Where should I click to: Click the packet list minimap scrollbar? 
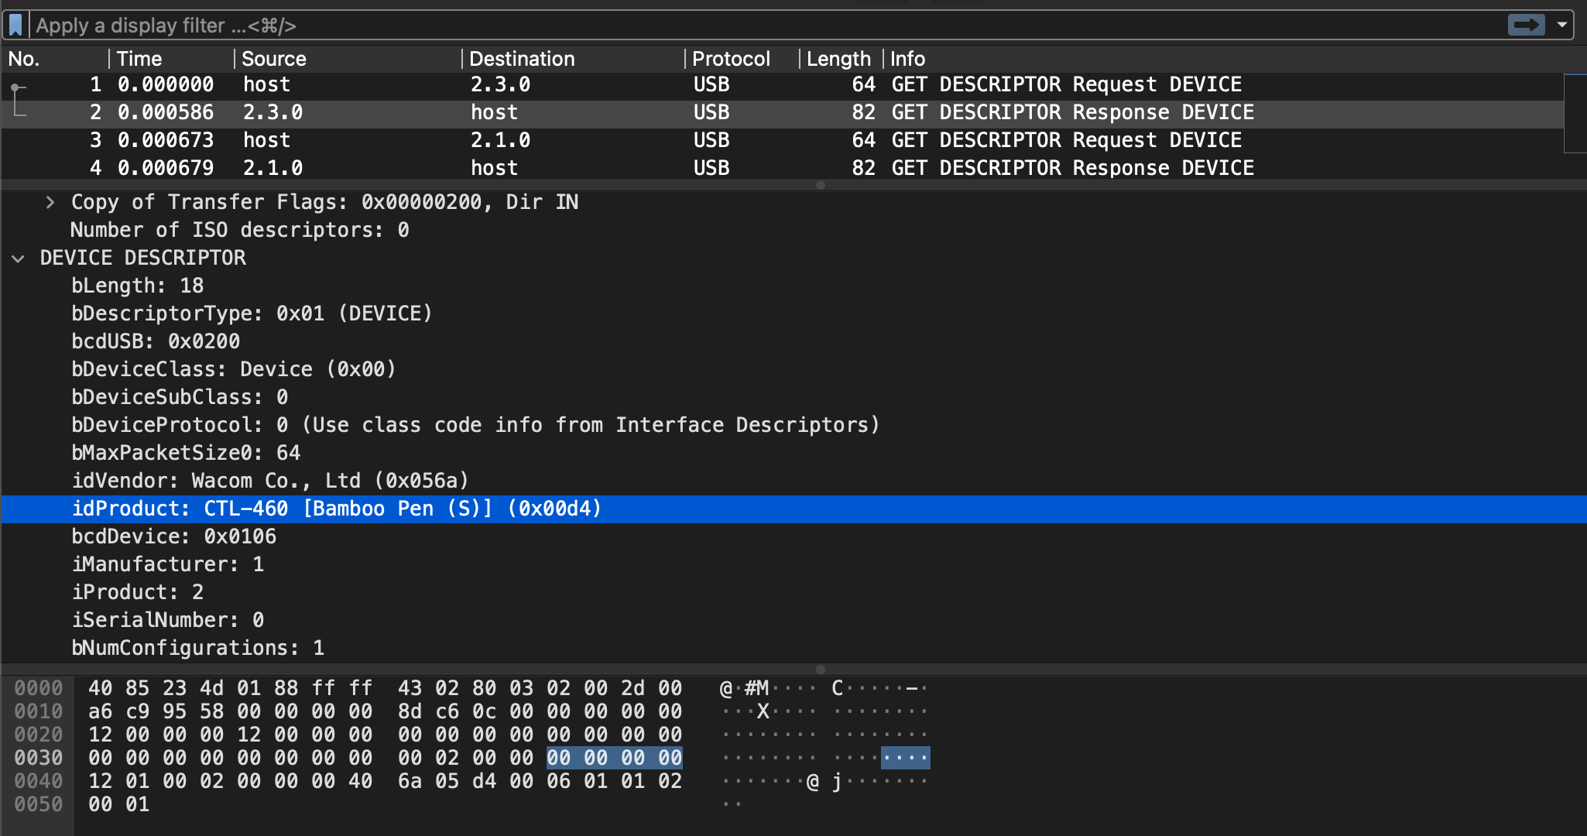point(1575,113)
